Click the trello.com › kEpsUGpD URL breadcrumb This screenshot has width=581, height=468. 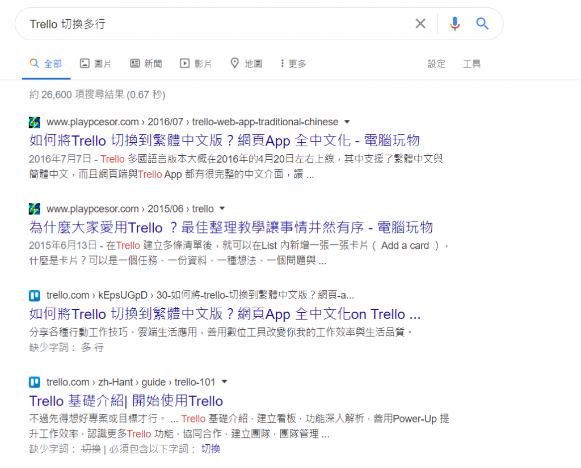(x=200, y=295)
